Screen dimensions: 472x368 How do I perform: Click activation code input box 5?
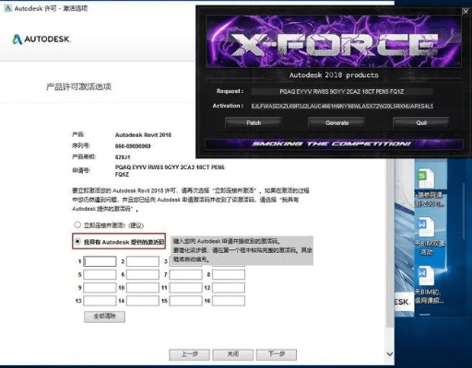100,274
